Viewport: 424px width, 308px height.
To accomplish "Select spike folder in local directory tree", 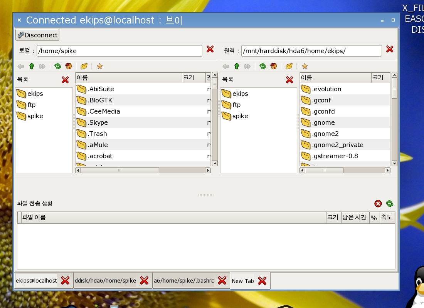I will [x=35, y=116].
